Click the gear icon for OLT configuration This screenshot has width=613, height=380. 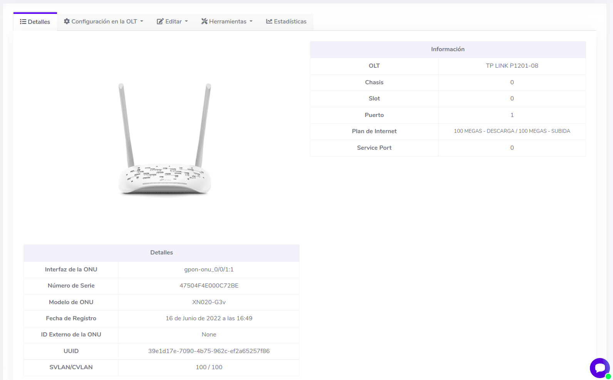point(67,22)
